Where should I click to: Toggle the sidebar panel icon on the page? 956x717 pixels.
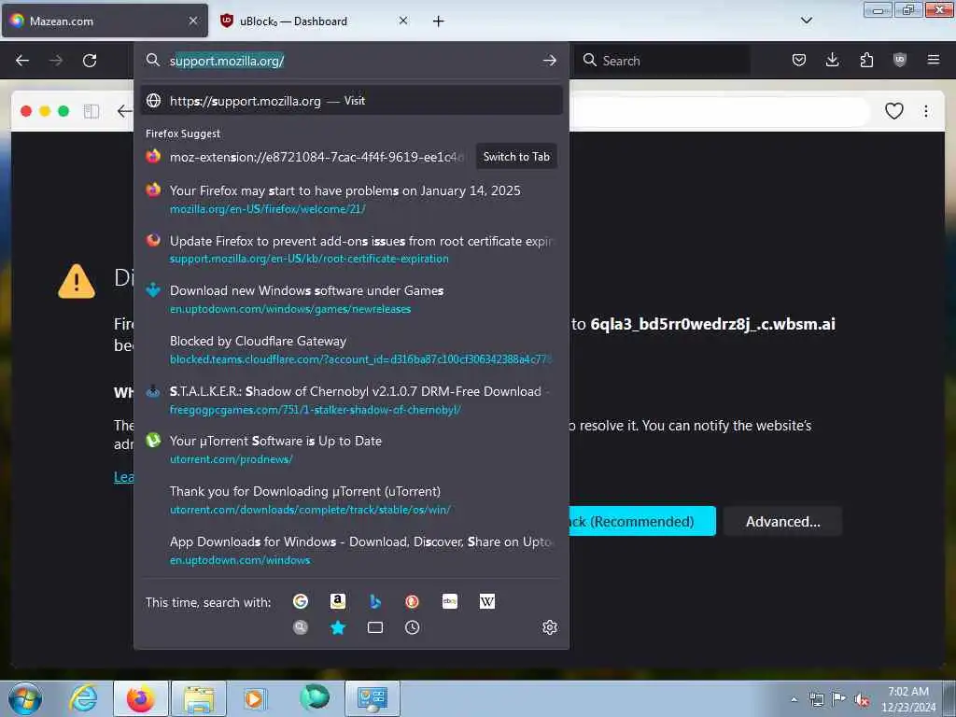(91, 111)
